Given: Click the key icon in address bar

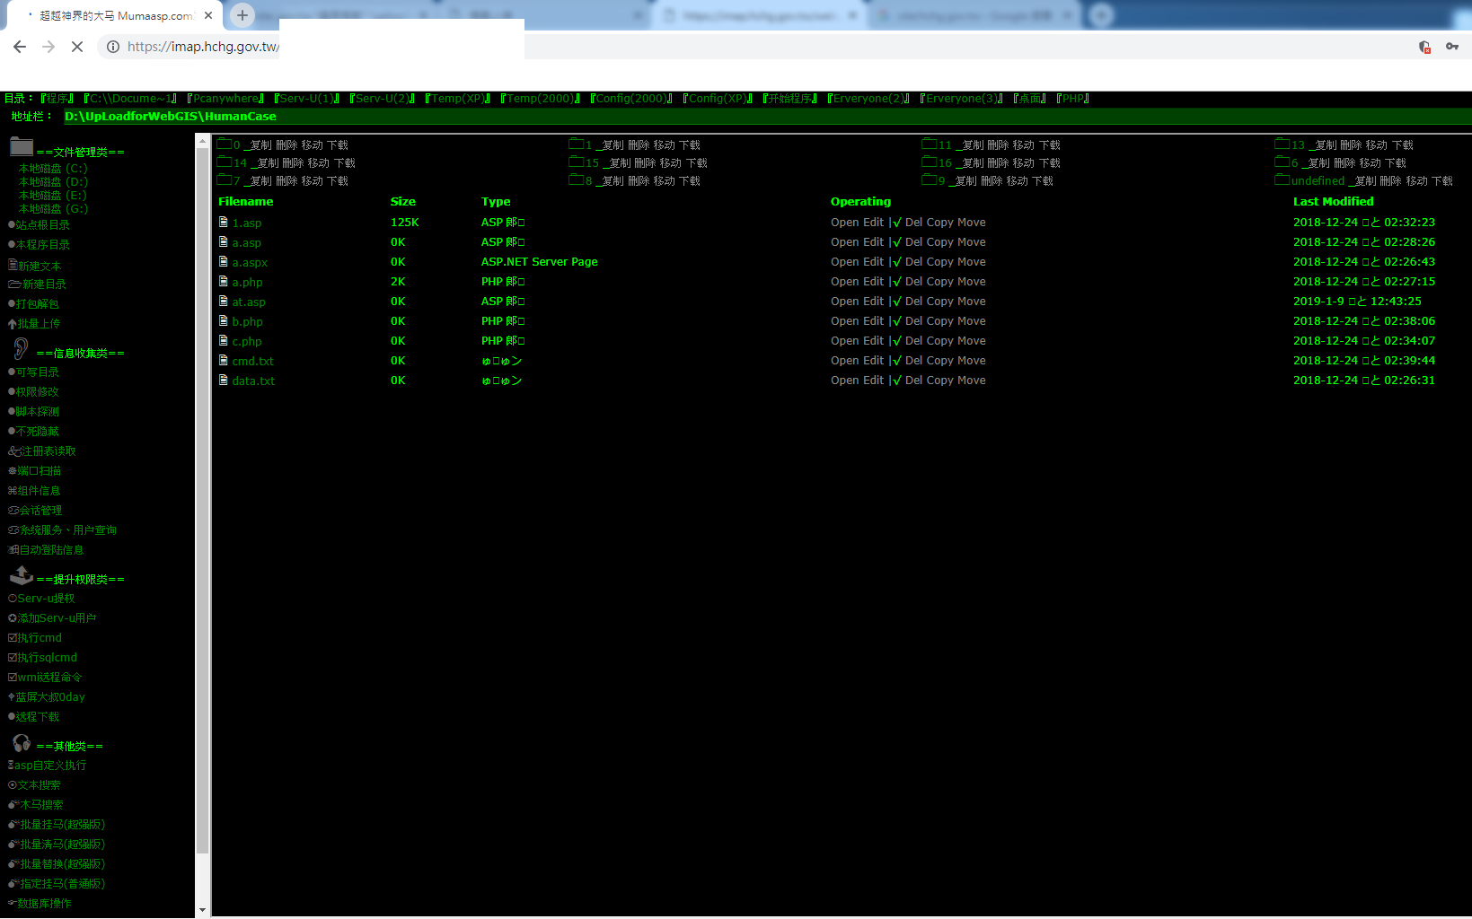Looking at the screenshot, I should coord(1452,47).
